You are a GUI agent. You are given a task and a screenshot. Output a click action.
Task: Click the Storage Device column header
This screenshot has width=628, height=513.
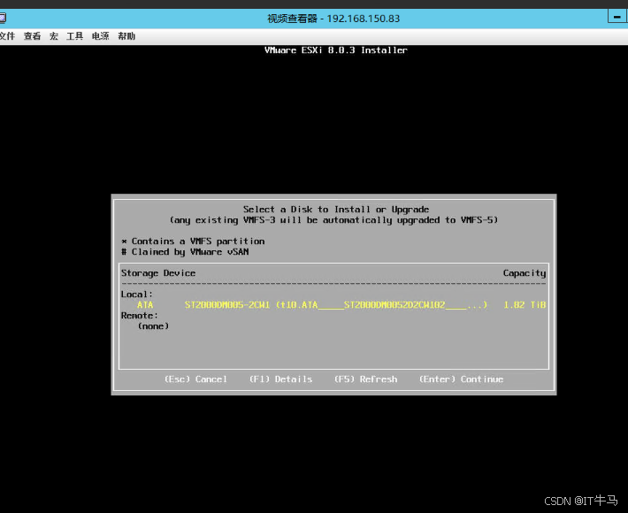(158, 273)
